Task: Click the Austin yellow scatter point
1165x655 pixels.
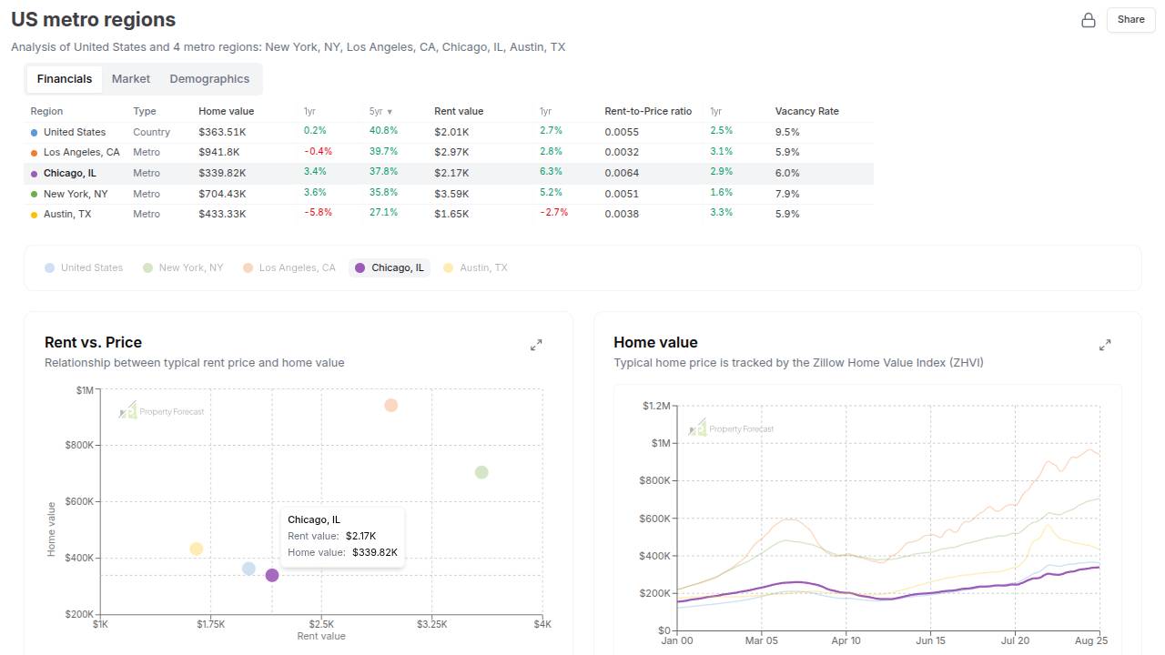Action: pyautogui.click(x=196, y=549)
